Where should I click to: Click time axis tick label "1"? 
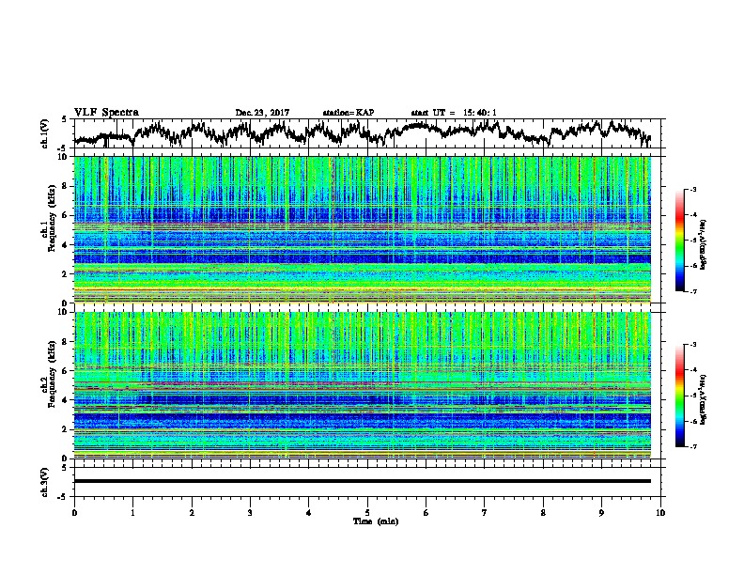click(132, 513)
